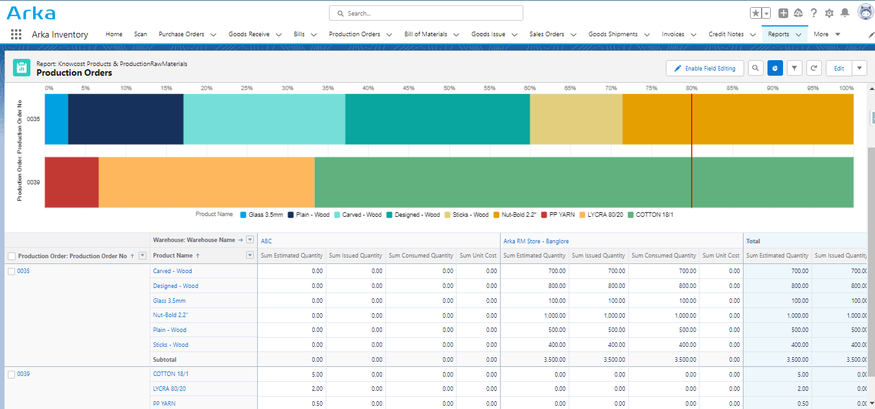Screen dimensions: 875x409
Task: Refresh the report with the refresh icon
Action: [x=813, y=68]
